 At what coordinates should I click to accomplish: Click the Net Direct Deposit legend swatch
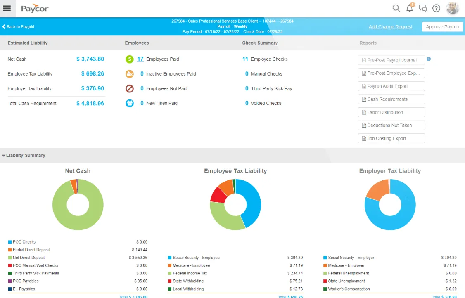point(10,258)
